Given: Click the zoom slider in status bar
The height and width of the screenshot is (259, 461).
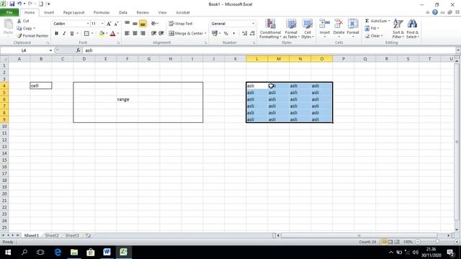Looking at the screenshot, I should [x=437, y=242].
